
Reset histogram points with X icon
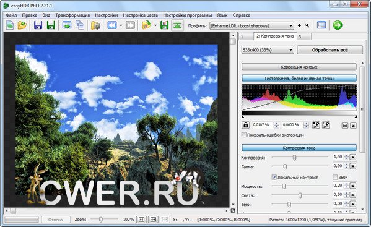pyautogui.click(x=353, y=126)
